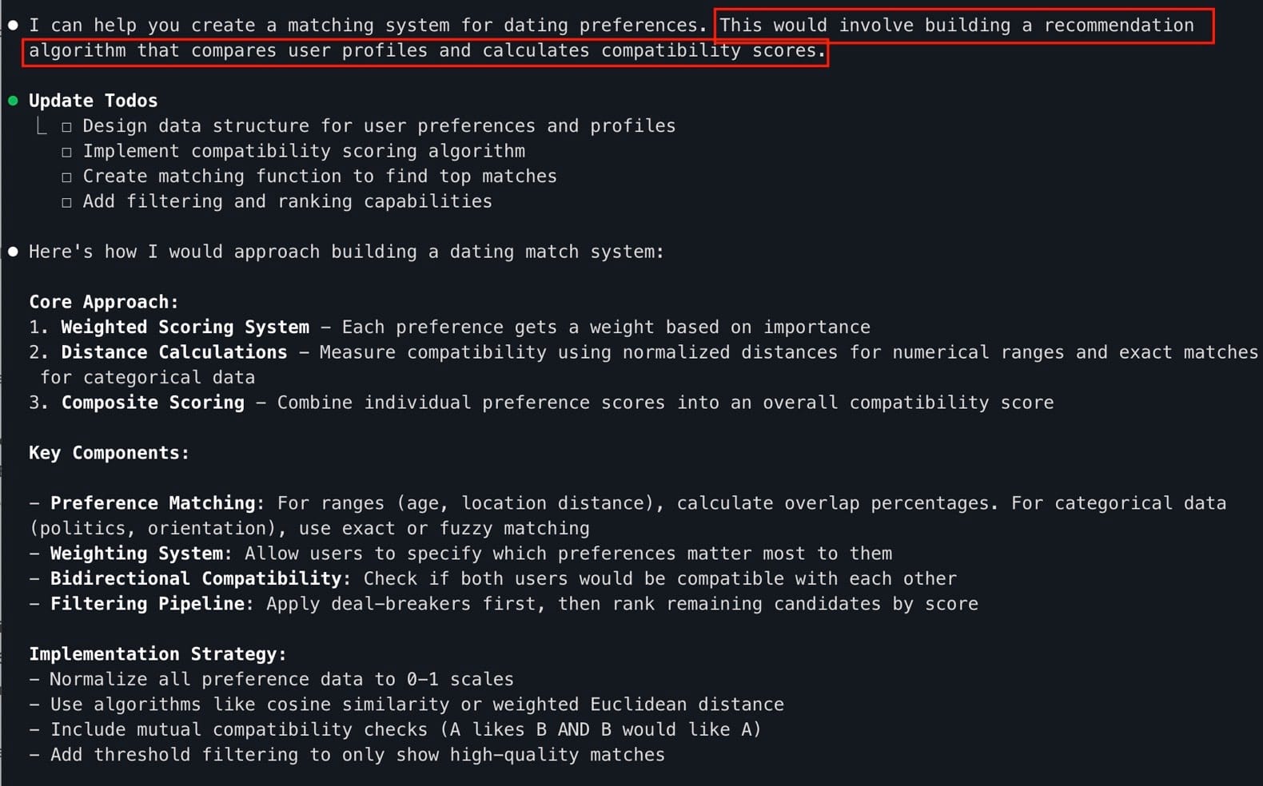Check the "Implement compatibility scoring algorithm" todo box
This screenshot has width=1263, height=786.
(66, 152)
